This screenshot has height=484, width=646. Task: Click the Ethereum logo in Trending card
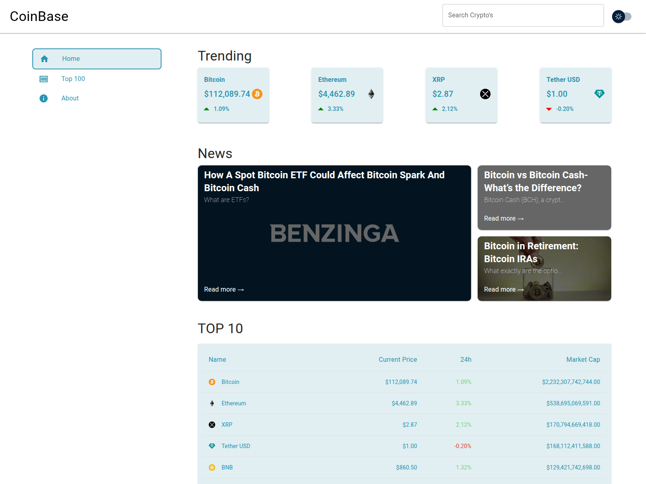click(x=371, y=94)
